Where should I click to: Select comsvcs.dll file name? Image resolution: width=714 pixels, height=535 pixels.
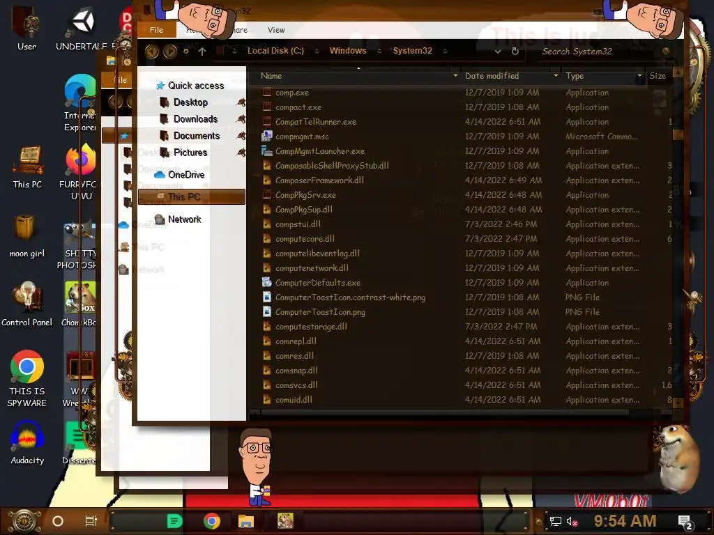coord(296,385)
